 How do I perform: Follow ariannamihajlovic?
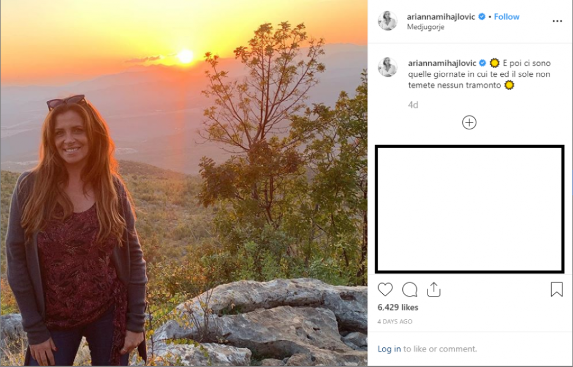(x=506, y=17)
